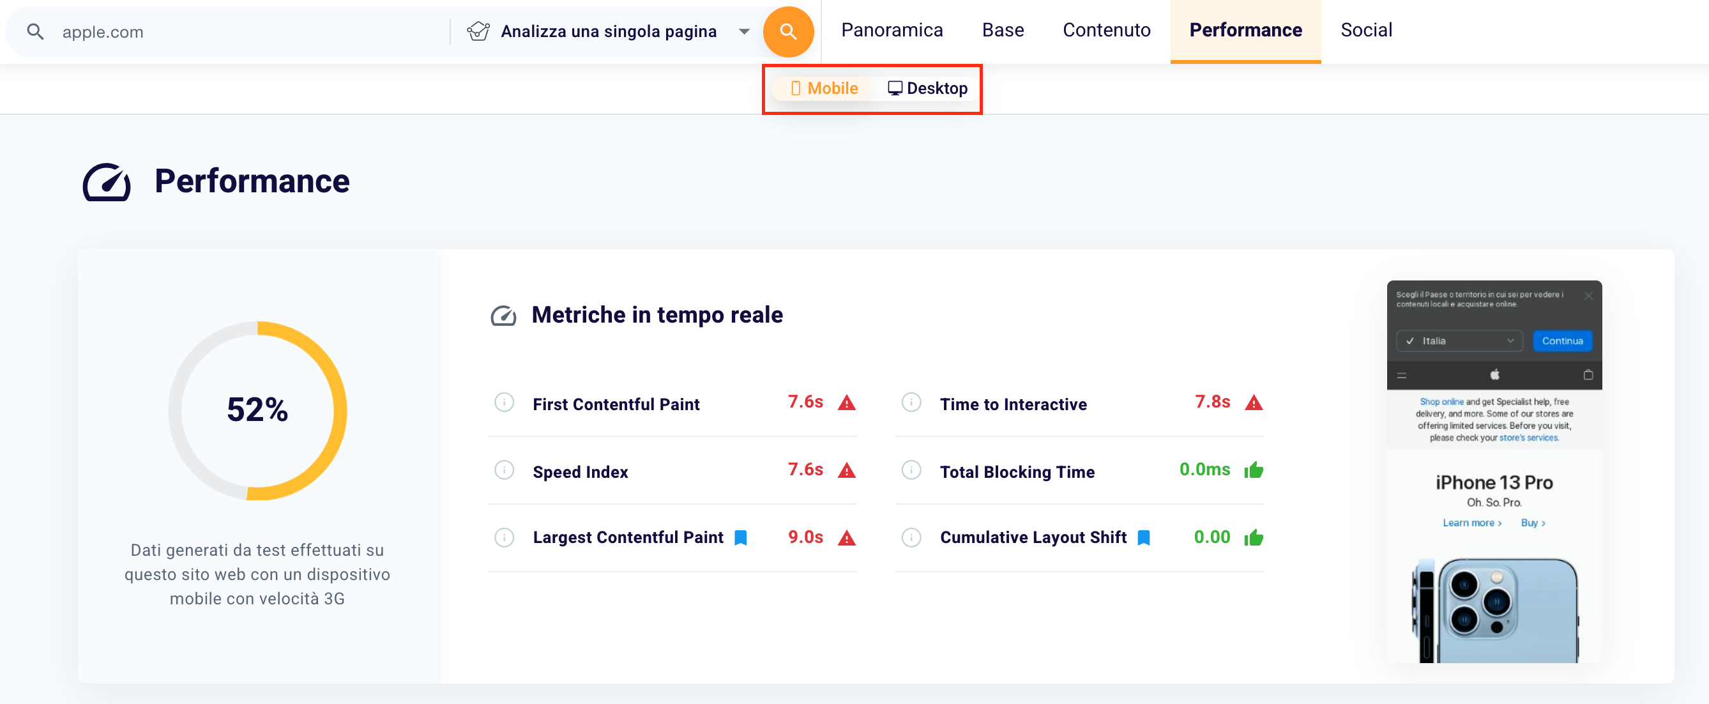Click the bird icon beside 'Analizza una singola pagina'
1709x704 pixels.
click(478, 31)
